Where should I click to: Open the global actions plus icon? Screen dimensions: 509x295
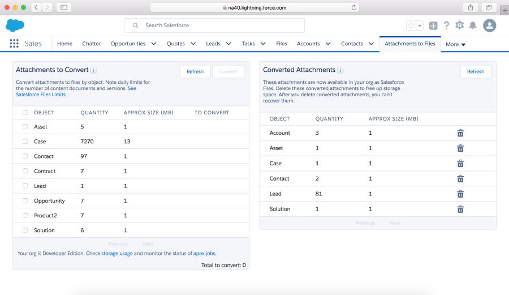click(x=433, y=25)
